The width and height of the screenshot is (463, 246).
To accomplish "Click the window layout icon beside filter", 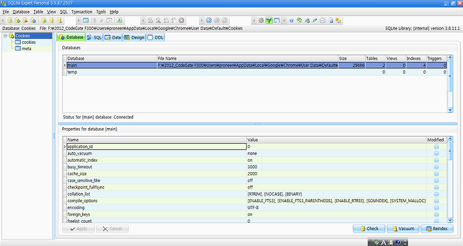I will pos(277,21).
